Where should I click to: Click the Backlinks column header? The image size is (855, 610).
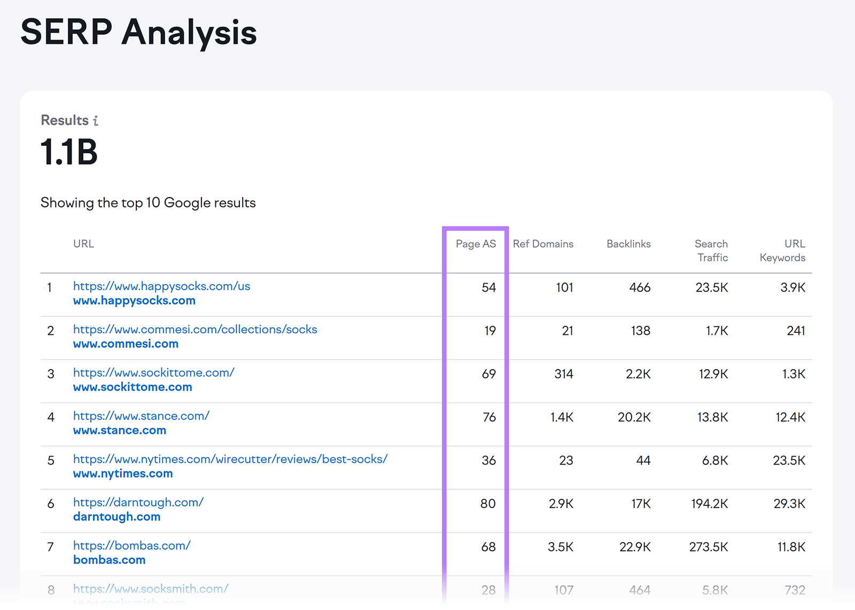tap(628, 244)
